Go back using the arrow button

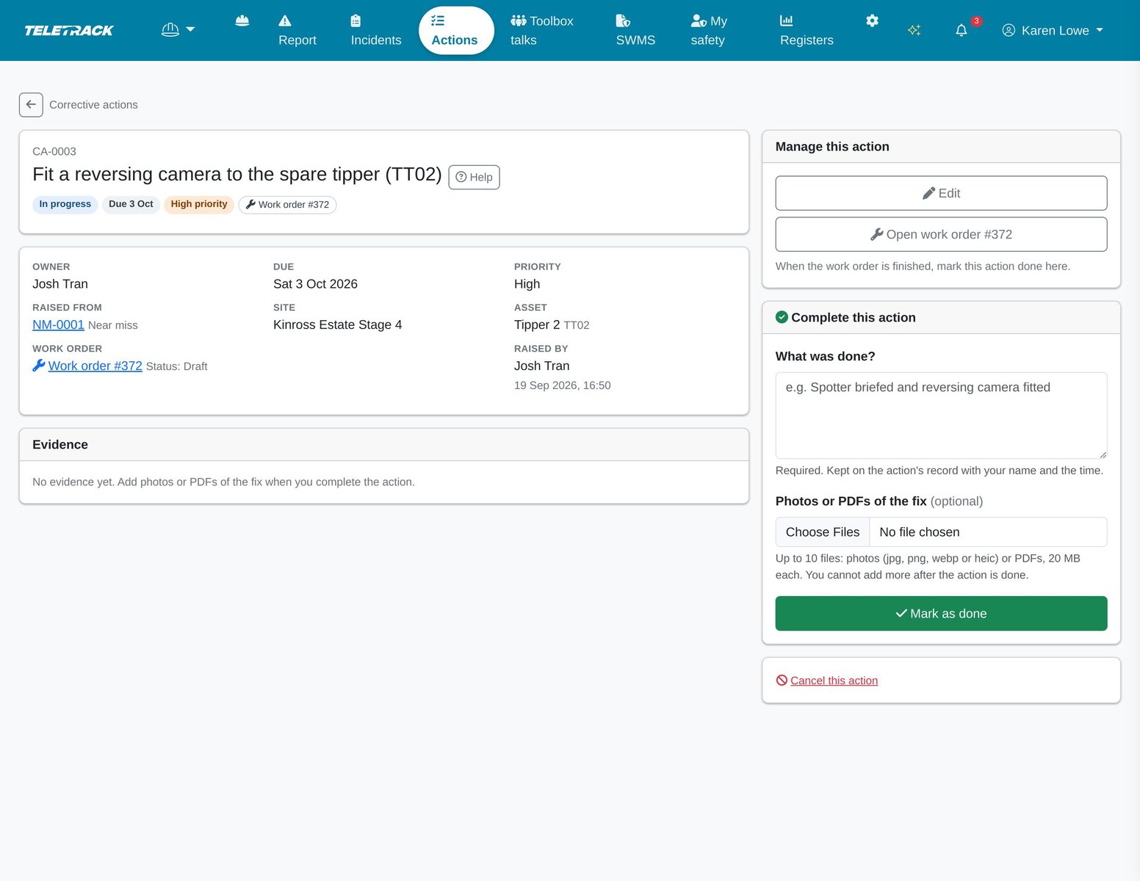pos(31,105)
